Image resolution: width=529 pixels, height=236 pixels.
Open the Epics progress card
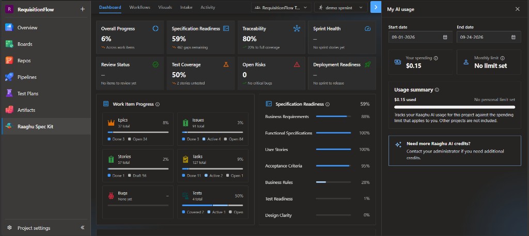pos(138,129)
